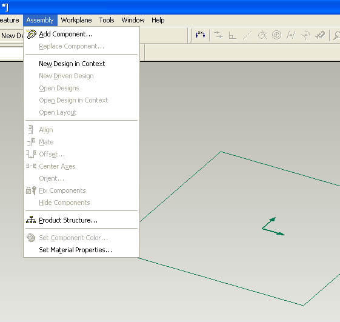Open the Help menu

[x=158, y=20]
